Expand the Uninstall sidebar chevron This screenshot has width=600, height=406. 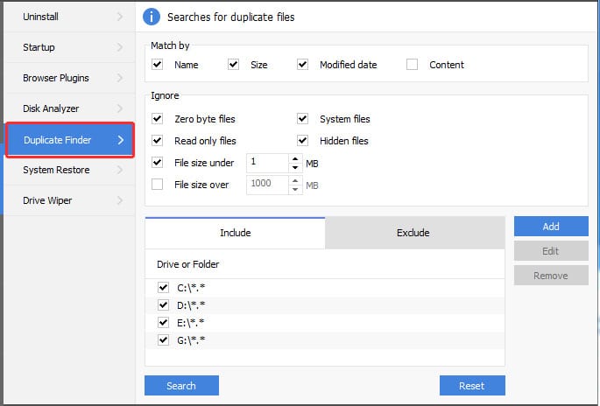(120, 17)
